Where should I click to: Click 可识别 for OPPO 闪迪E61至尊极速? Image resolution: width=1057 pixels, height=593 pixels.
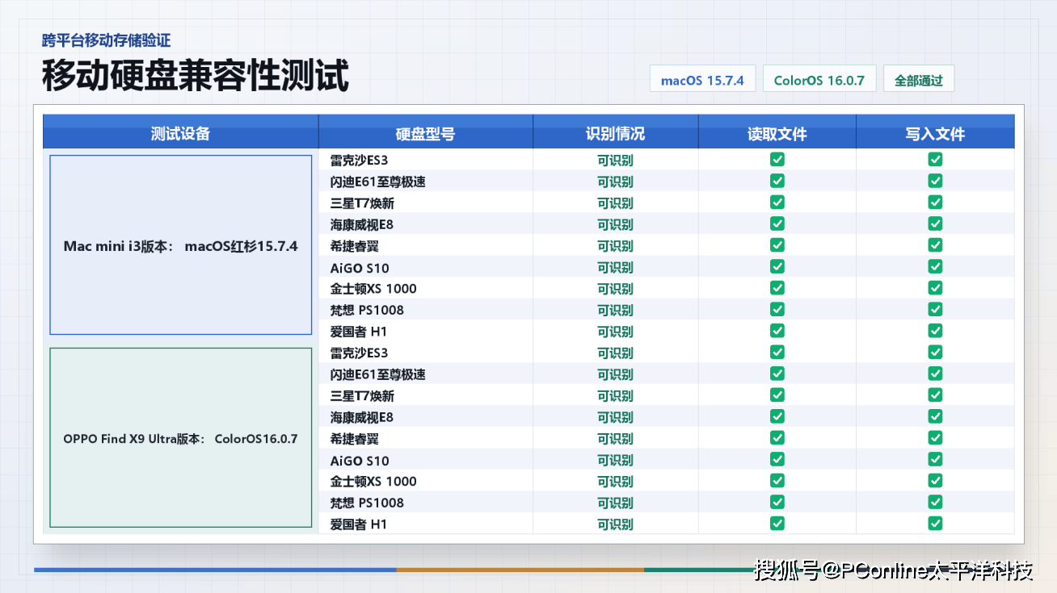(615, 374)
